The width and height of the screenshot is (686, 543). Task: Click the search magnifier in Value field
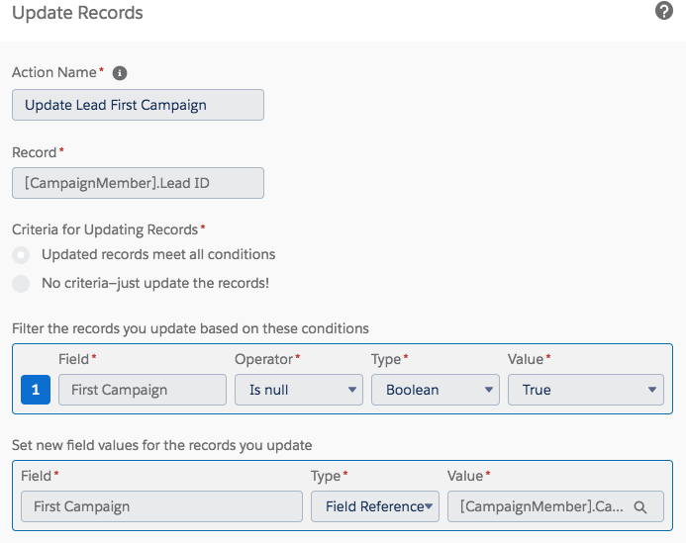point(640,506)
